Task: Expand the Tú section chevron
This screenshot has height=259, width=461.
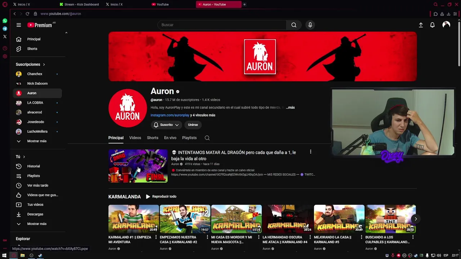Action: (x=24, y=157)
